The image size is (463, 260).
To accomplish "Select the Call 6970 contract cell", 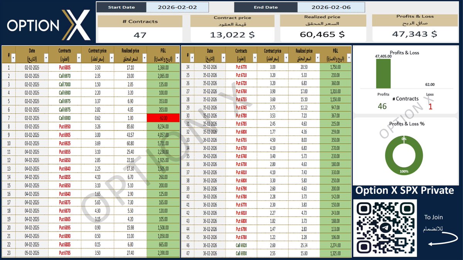I will 65,76.
